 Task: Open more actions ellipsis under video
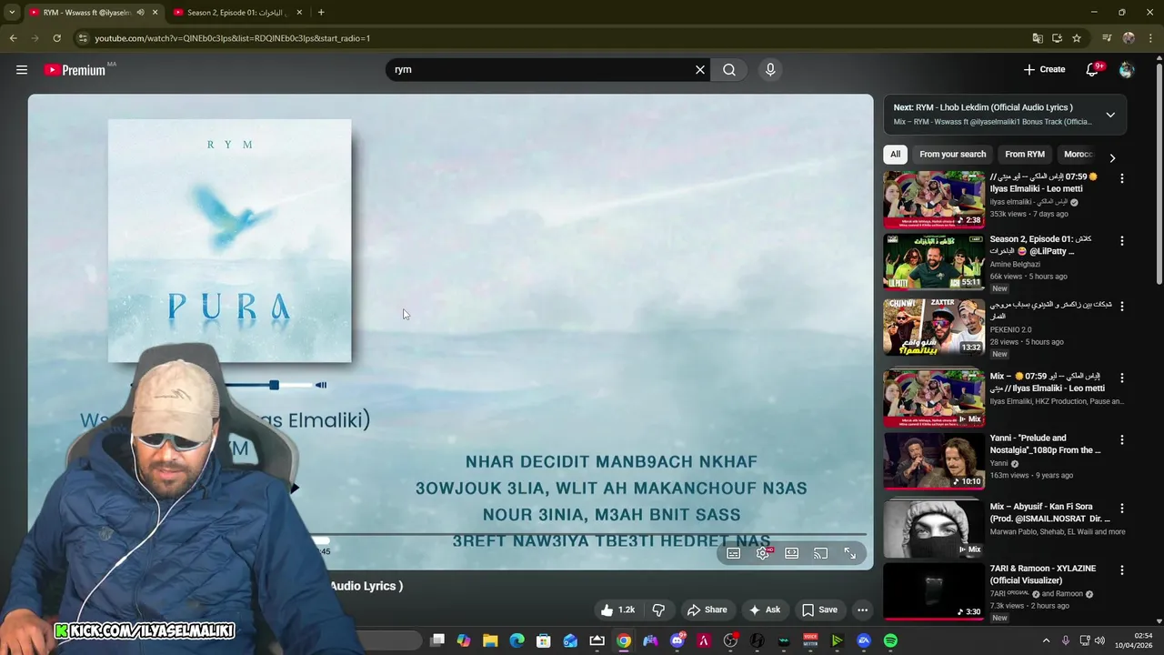(863, 610)
